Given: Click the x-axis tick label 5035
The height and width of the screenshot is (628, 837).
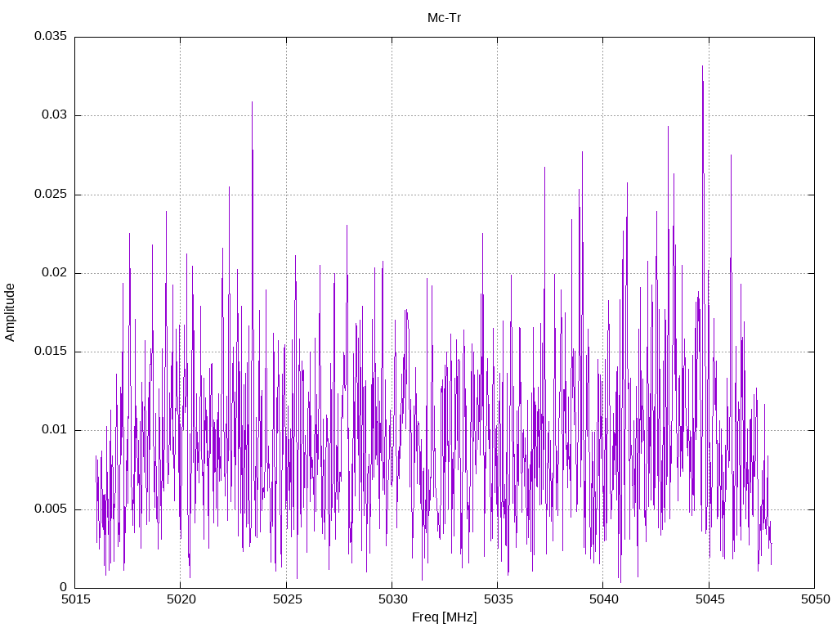Looking at the screenshot, I should point(498,599).
